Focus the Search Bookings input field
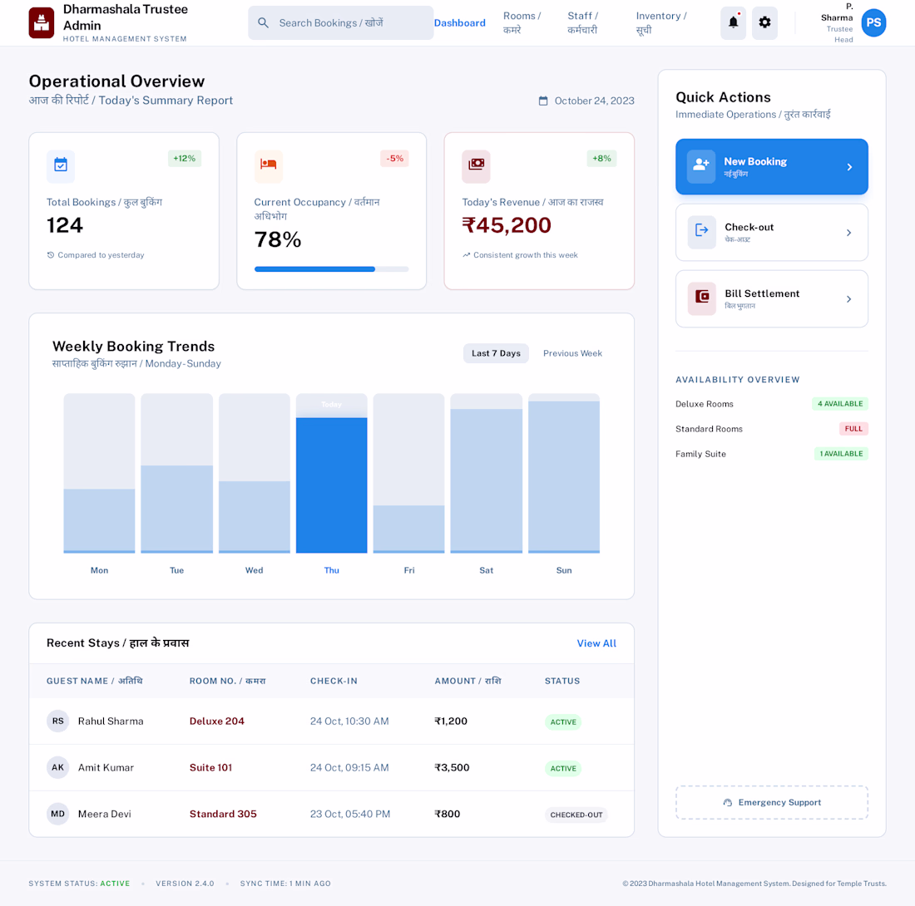The image size is (915, 906). coord(341,22)
